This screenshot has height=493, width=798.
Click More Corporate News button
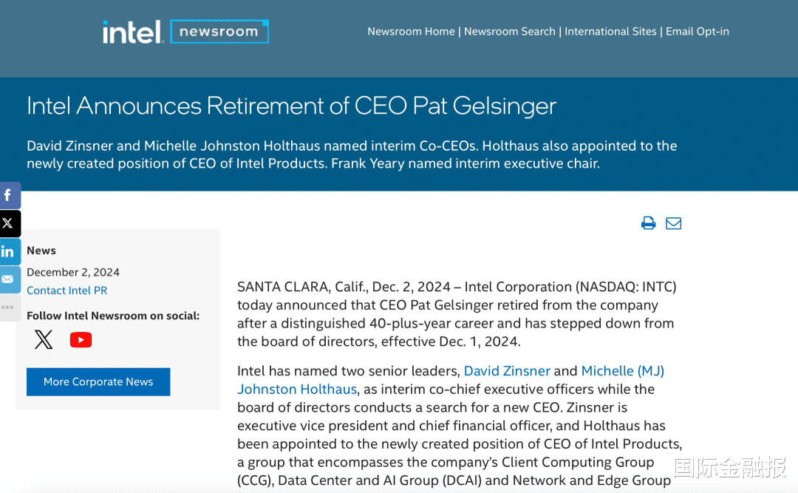(x=98, y=382)
